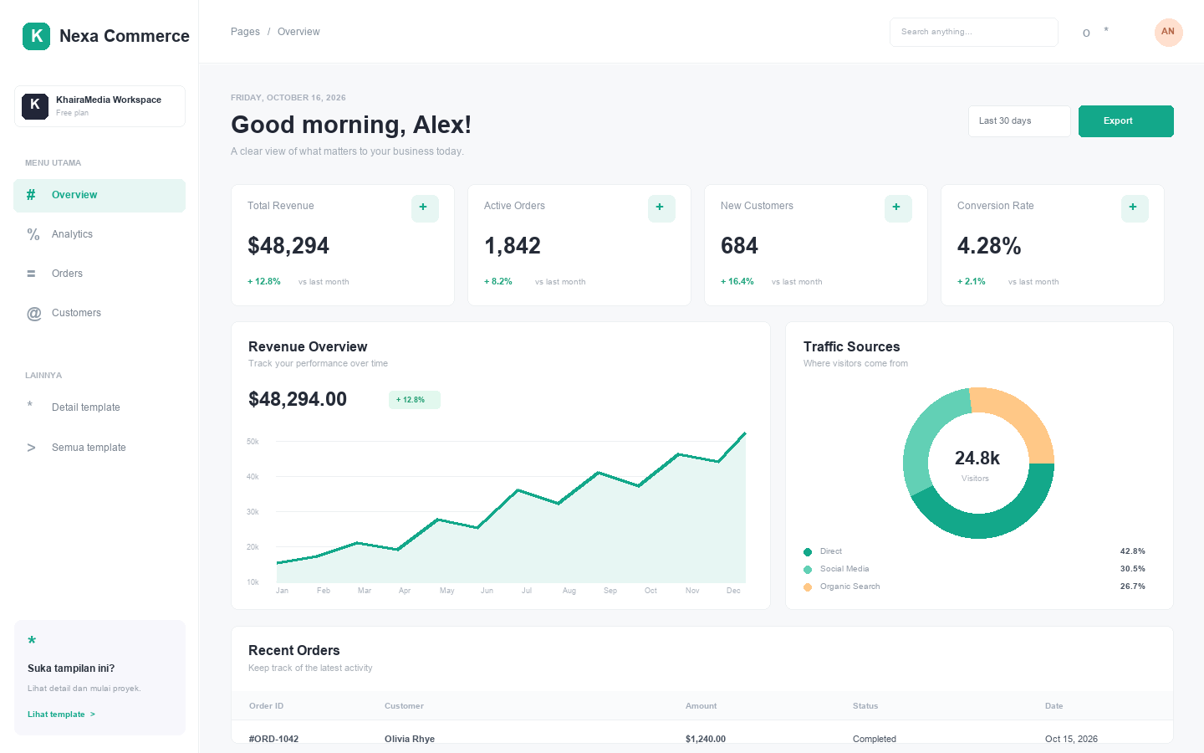This screenshot has height=753, width=1204.
Task: Click the Completed status cell
Action: point(875,739)
